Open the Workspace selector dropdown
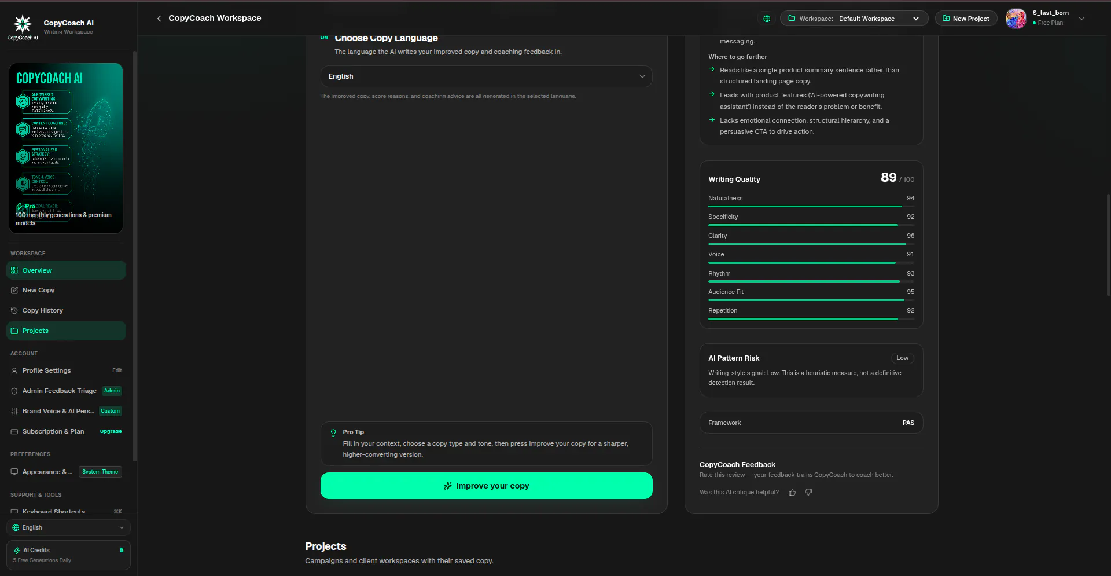Image resolution: width=1111 pixels, height=576 pixels. click(x=854, y=19)
